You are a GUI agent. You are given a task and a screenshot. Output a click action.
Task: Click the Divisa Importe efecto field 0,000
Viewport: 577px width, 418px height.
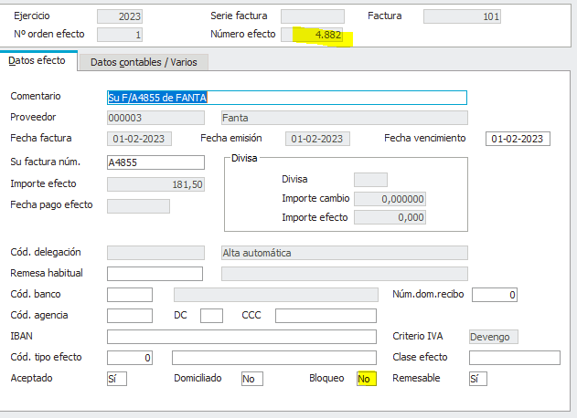tap(390, 217)
